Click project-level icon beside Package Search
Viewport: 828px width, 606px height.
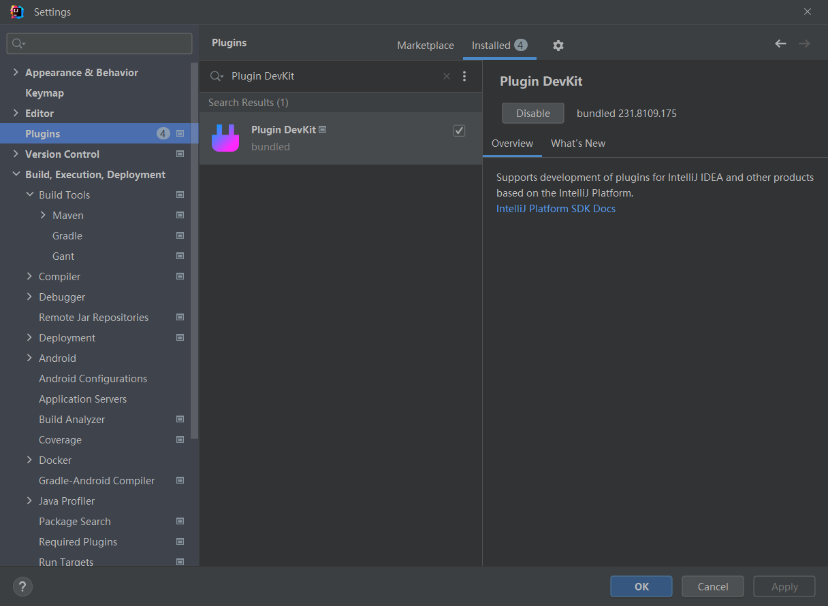180,522
